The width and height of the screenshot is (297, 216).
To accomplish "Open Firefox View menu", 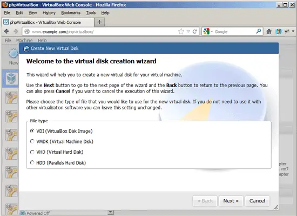I will point(33,12).
